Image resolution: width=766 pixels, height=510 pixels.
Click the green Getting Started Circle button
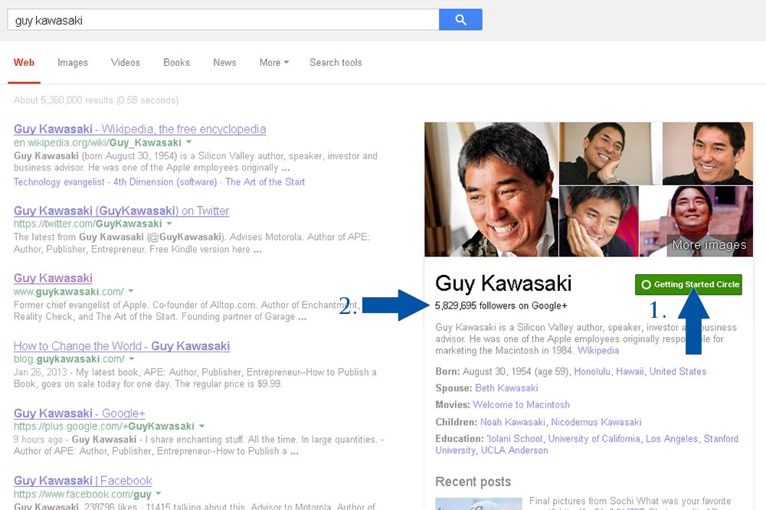[687, 284]
